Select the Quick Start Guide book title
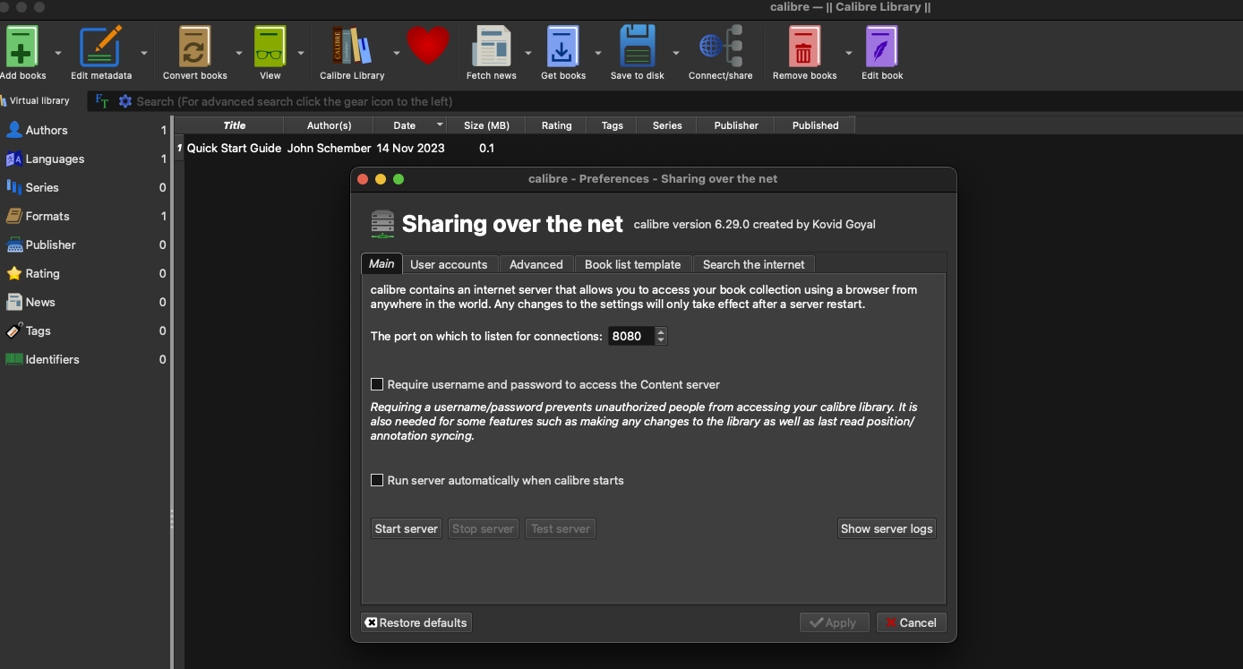This screenshot has width=1243, height=669. coord(235,148)
